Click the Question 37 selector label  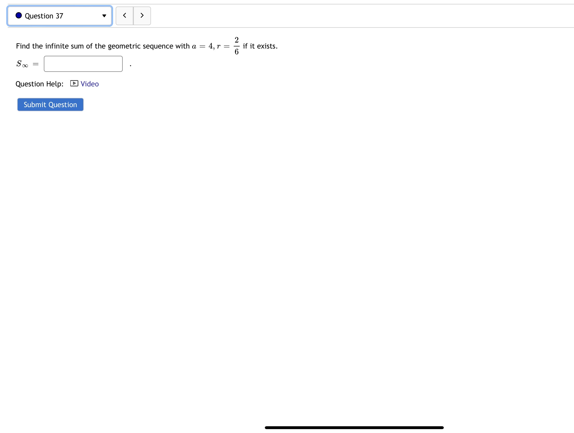[44, 16]
